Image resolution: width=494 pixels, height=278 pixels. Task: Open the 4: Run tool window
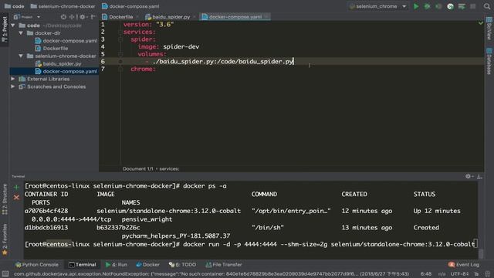click(117, 265)
